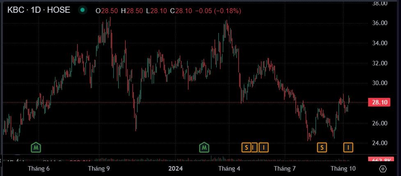Open chart settings gear icon
The height and width of the screenshot is (176, 401).
tap(383, 169)
